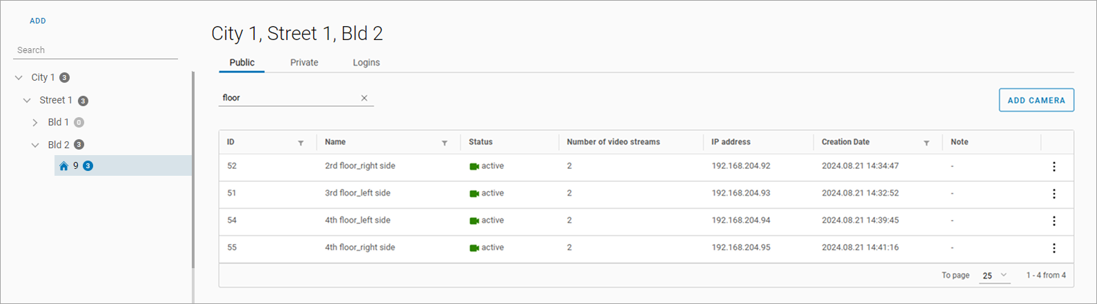
Task: Click the ADD link above search
Action: 38,21
